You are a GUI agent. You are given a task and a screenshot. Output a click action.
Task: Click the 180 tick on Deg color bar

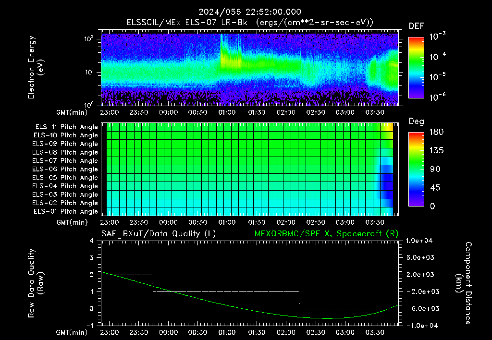coord(437,132)
